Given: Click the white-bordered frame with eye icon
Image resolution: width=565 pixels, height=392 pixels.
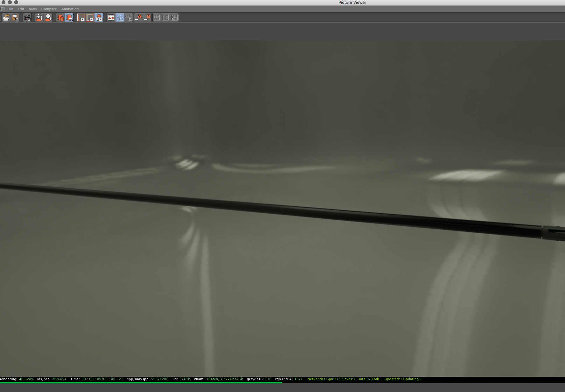Looking at the screenshot, I should 81,17.
